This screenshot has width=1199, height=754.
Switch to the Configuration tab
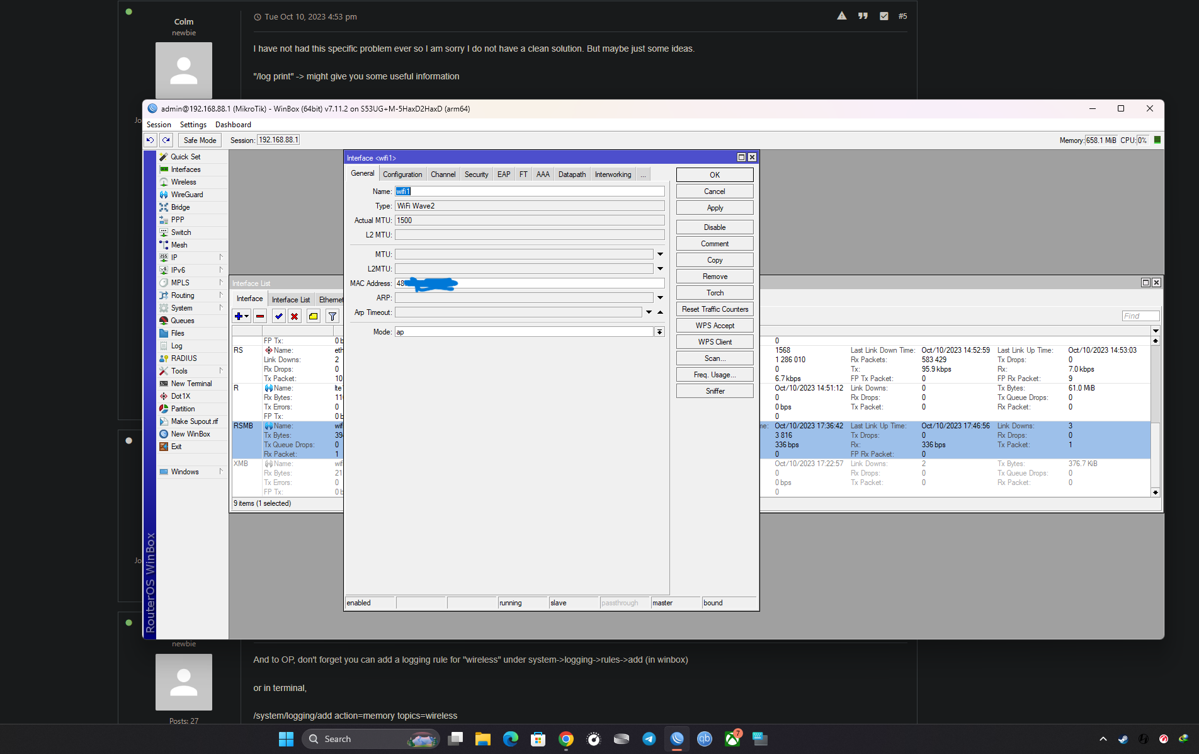[402, 174]
